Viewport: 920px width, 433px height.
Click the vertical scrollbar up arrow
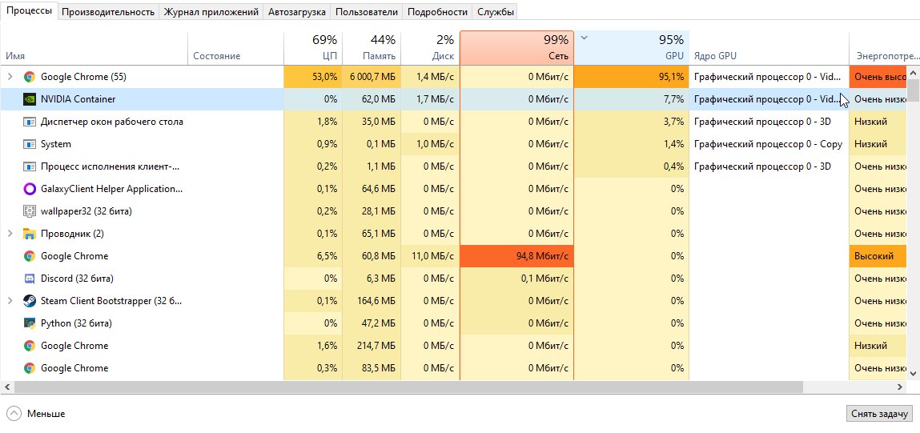(914, 73)
